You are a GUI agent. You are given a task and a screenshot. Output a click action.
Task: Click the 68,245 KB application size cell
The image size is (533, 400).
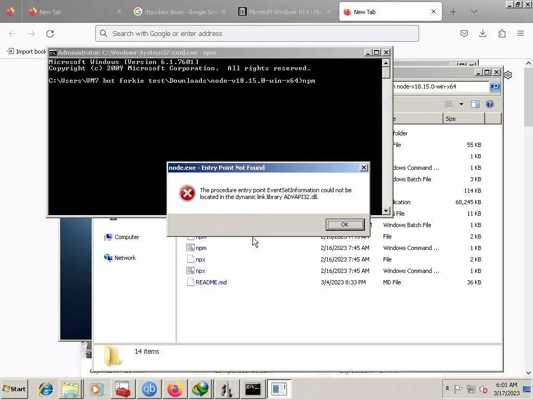[x=468, y=202]
